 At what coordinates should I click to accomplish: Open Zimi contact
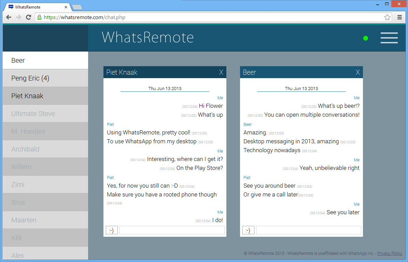coord(45,185)
